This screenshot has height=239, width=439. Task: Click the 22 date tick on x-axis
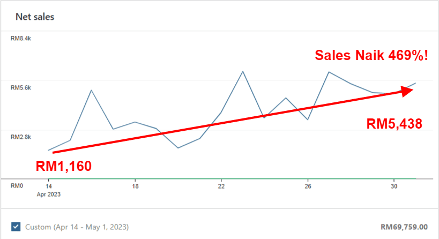(221, 186)
